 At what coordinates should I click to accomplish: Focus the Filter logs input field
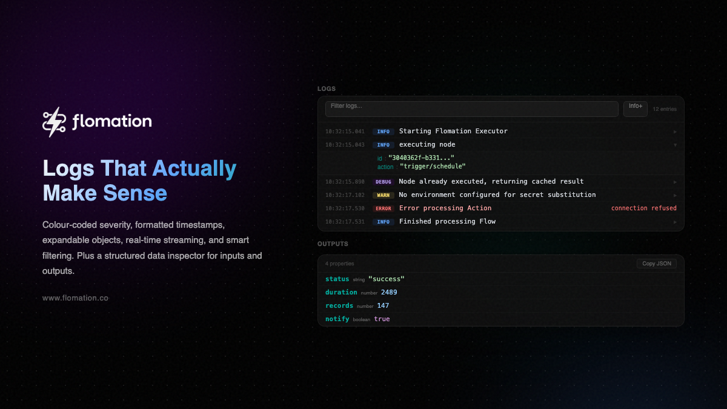click(472, 109)
